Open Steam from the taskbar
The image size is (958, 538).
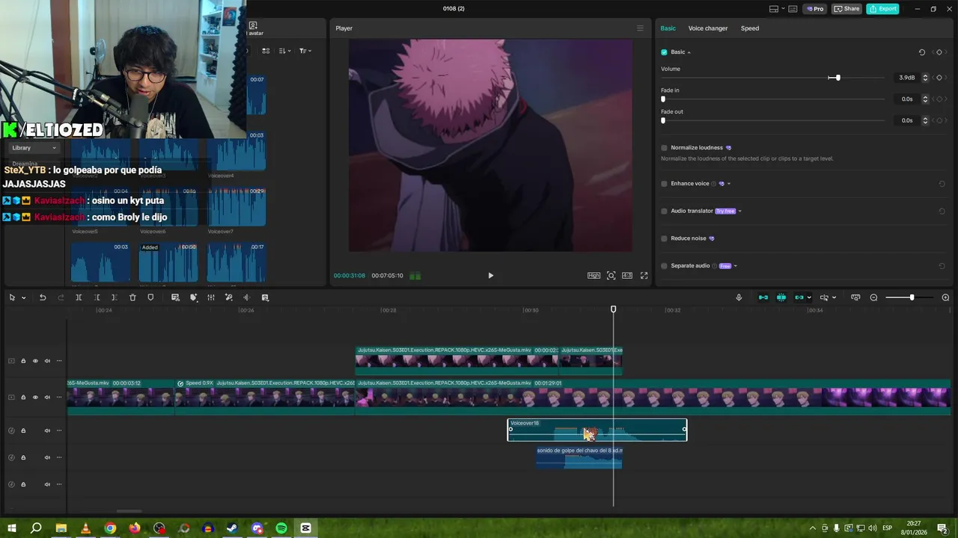[232, 528]
